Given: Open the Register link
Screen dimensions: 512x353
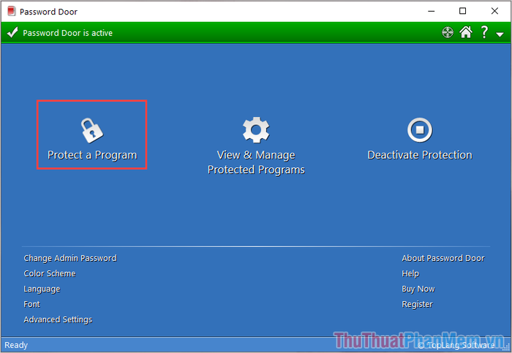Looking at the screenshot, I should click(418, 304).
